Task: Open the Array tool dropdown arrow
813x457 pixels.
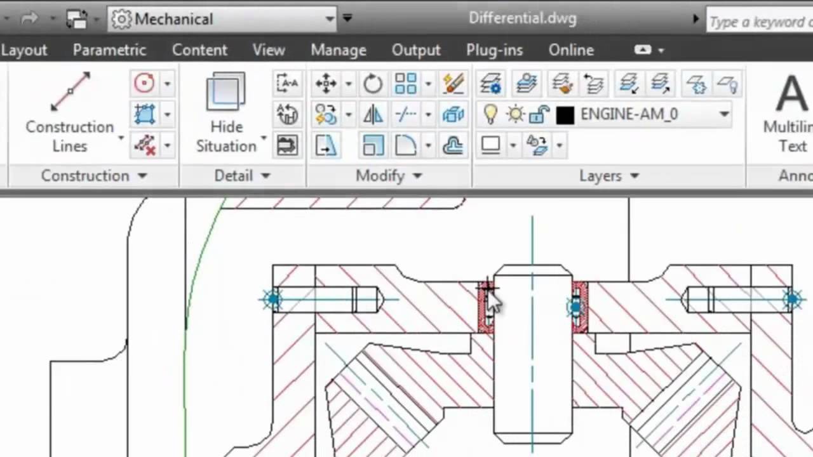Action: coord(428,83)
